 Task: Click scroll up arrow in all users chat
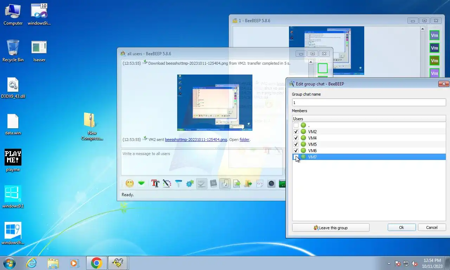(311, 62)
